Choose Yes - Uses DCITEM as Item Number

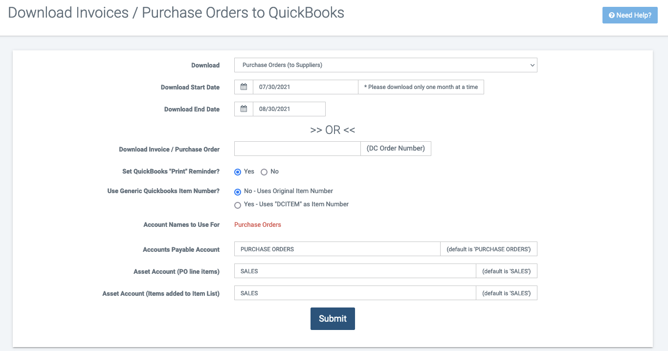pos(238,205)
